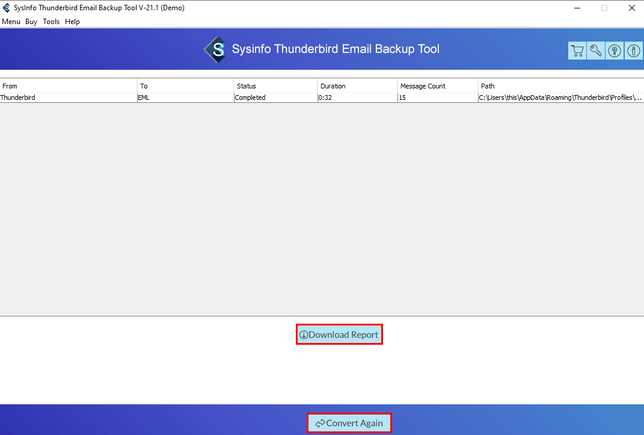Viewport: 644px width, 435px height.
Task: Minimize the Sysinfo backup tool window
Action: (x=577, y=8)
